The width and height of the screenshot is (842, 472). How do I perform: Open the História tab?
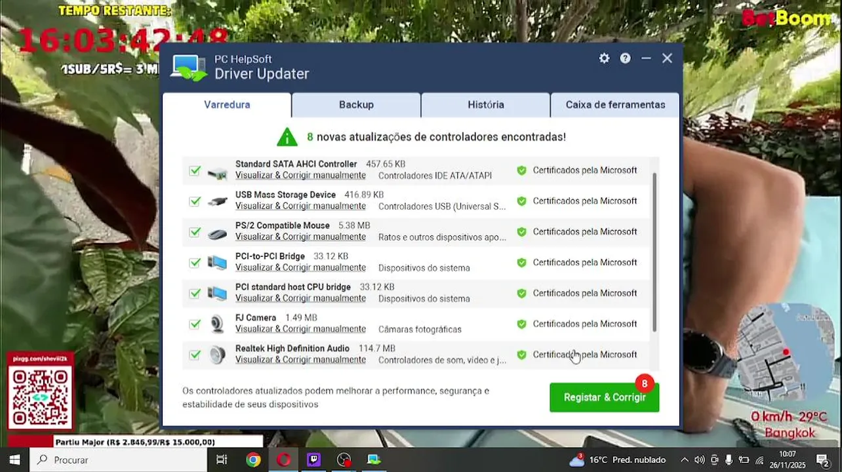(x=486, y=105)
